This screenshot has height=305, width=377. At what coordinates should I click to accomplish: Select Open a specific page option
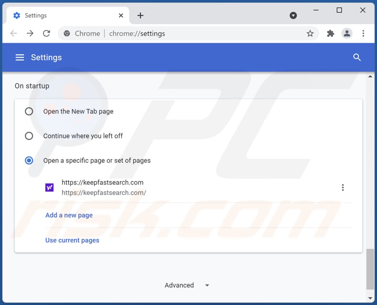click(29, 160)
